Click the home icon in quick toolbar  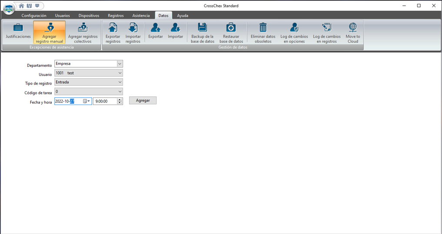[21, 6]
